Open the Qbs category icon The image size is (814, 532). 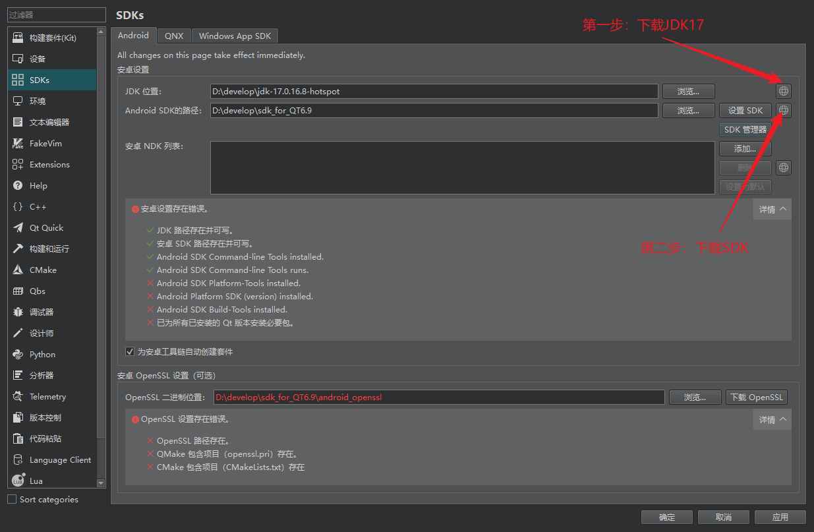tap(18, 291)
